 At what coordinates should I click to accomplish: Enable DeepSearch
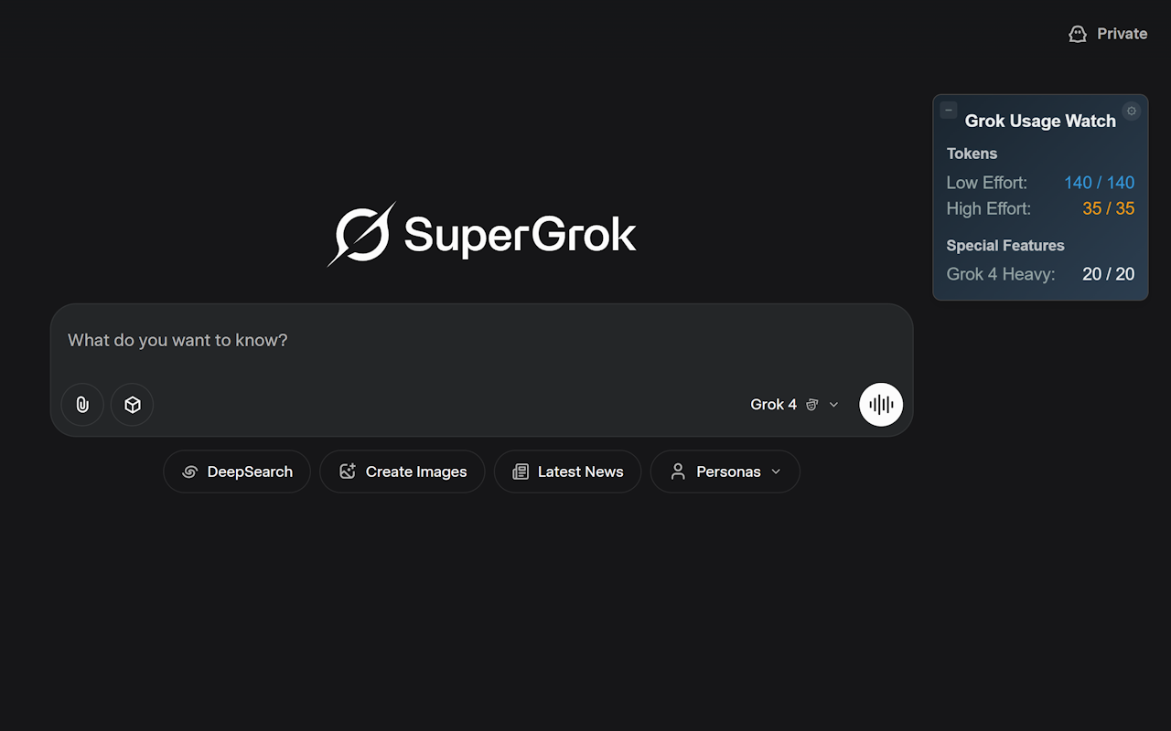tap(237, 471)
